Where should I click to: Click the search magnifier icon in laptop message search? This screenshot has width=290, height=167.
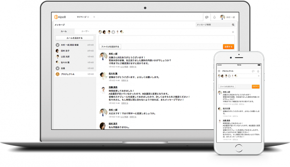(x=233, y=25)
